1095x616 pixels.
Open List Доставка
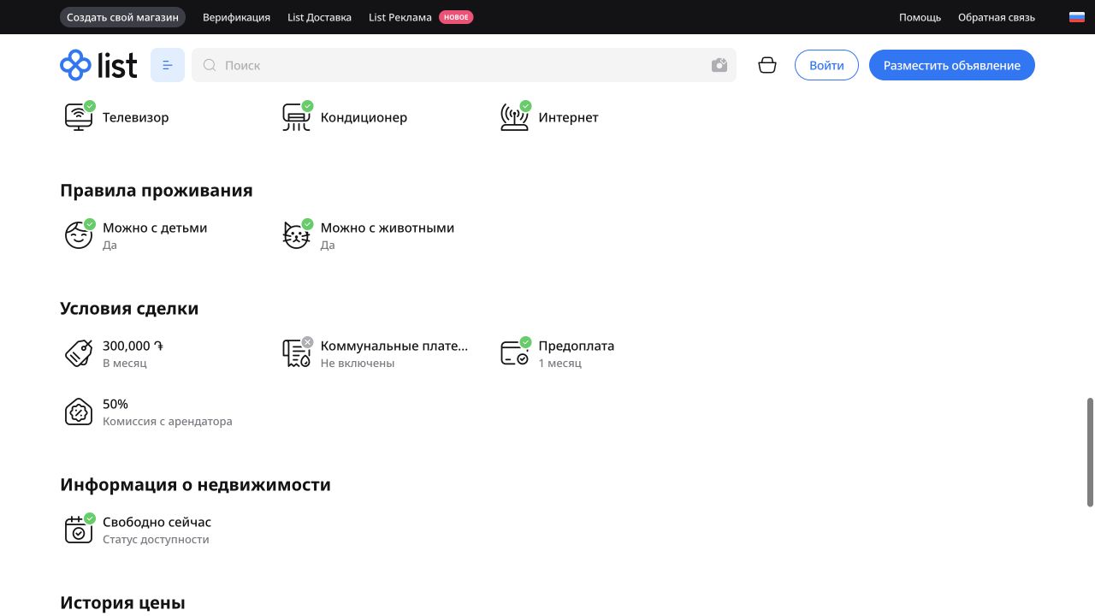point(319,17)
